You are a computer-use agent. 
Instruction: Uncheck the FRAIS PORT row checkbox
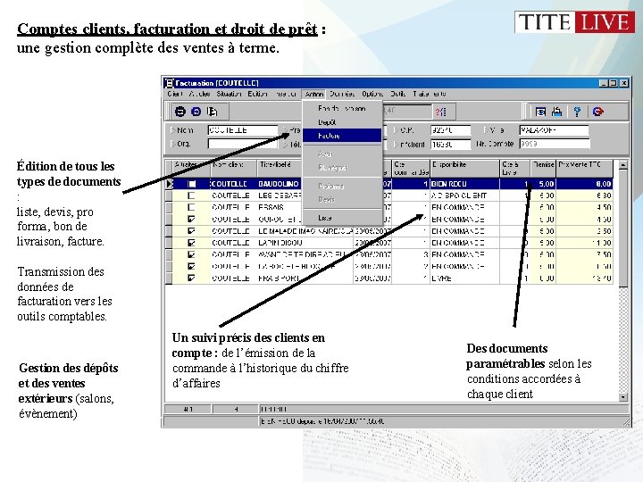click(191, 278)
